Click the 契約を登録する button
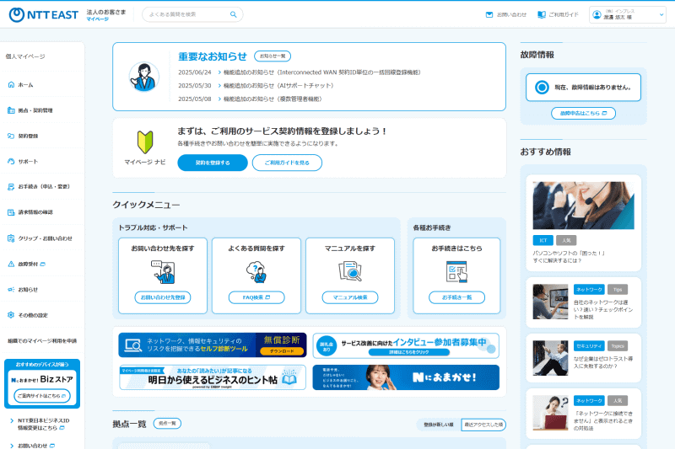Screen dimensions: 675x449 213,163
